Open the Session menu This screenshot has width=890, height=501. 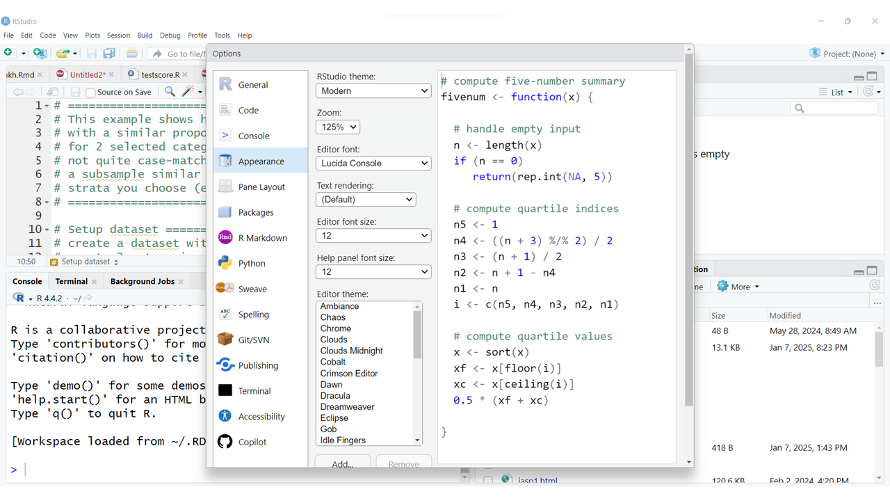[x=118, y=35]
